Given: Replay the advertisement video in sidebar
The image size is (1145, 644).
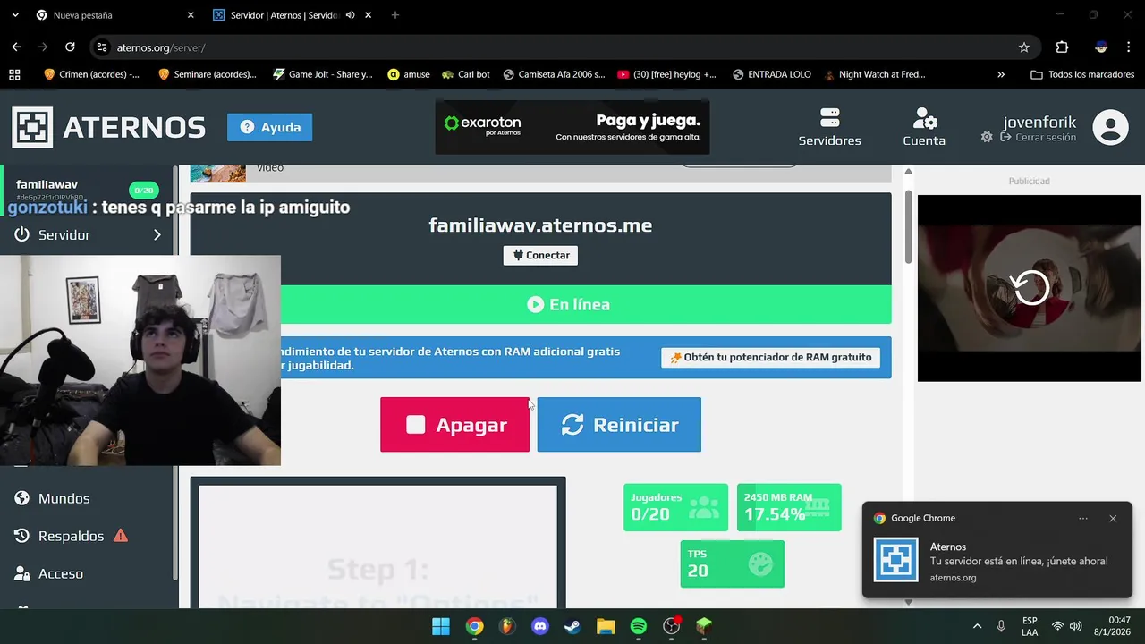Looking at the screenshot, I should pyautogui.click(x=1030, y=288).
